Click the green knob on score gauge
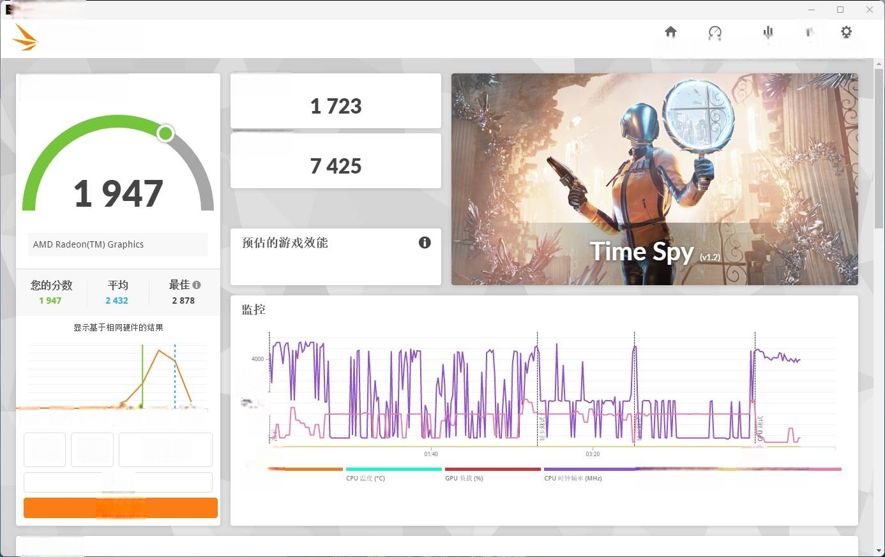The width and height of the screenshot is (885, 557). click(165, 133)
